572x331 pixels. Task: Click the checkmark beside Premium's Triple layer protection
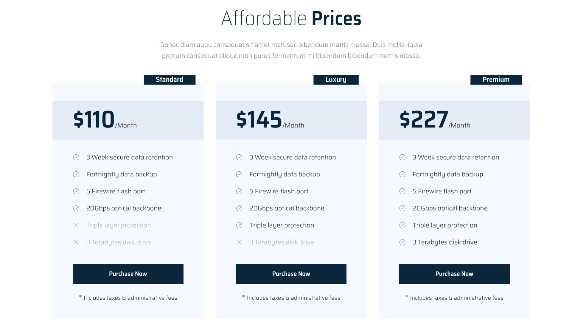point(402,225)
